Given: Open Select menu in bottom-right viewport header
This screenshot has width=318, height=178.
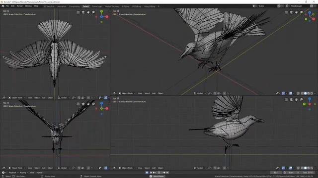Looking at the screenshot, I should click(147, 168).
